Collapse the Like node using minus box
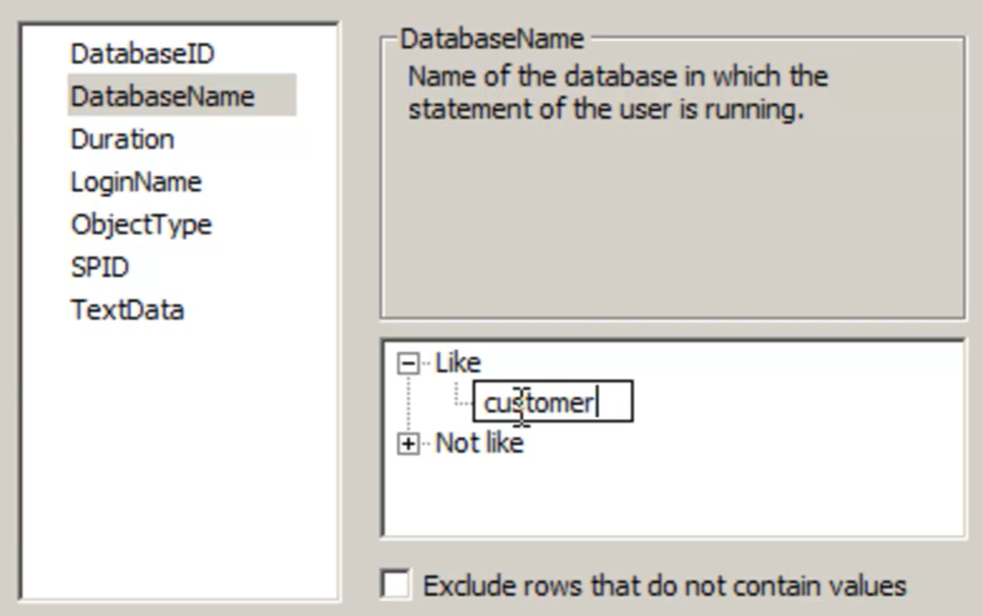 (407, 363)
